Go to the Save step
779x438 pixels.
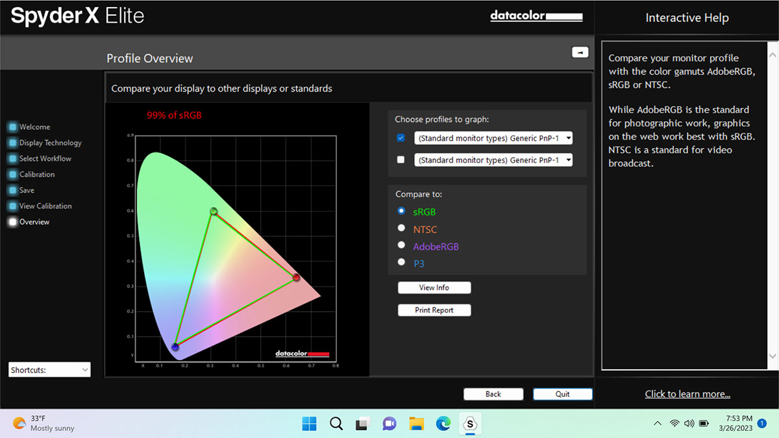(x=27, y=190)
